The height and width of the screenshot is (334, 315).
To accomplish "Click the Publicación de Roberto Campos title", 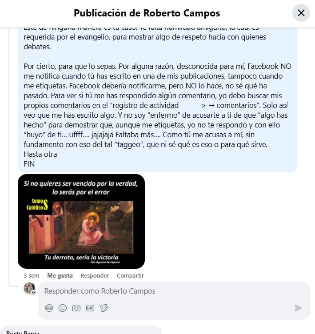I will pos(147,13).
